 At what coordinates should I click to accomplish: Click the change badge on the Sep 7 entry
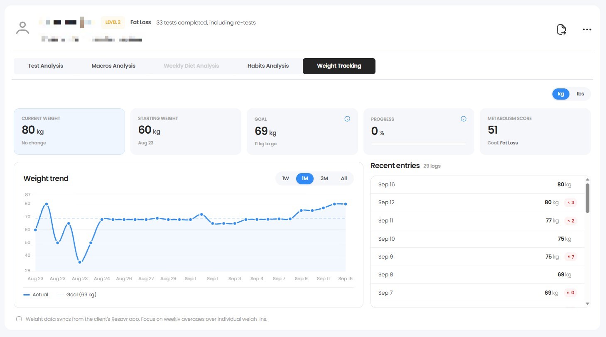tap(570, 293)
